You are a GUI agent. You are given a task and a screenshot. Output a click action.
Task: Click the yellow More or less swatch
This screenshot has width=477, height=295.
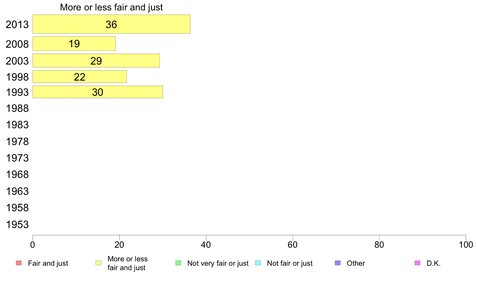98,263
